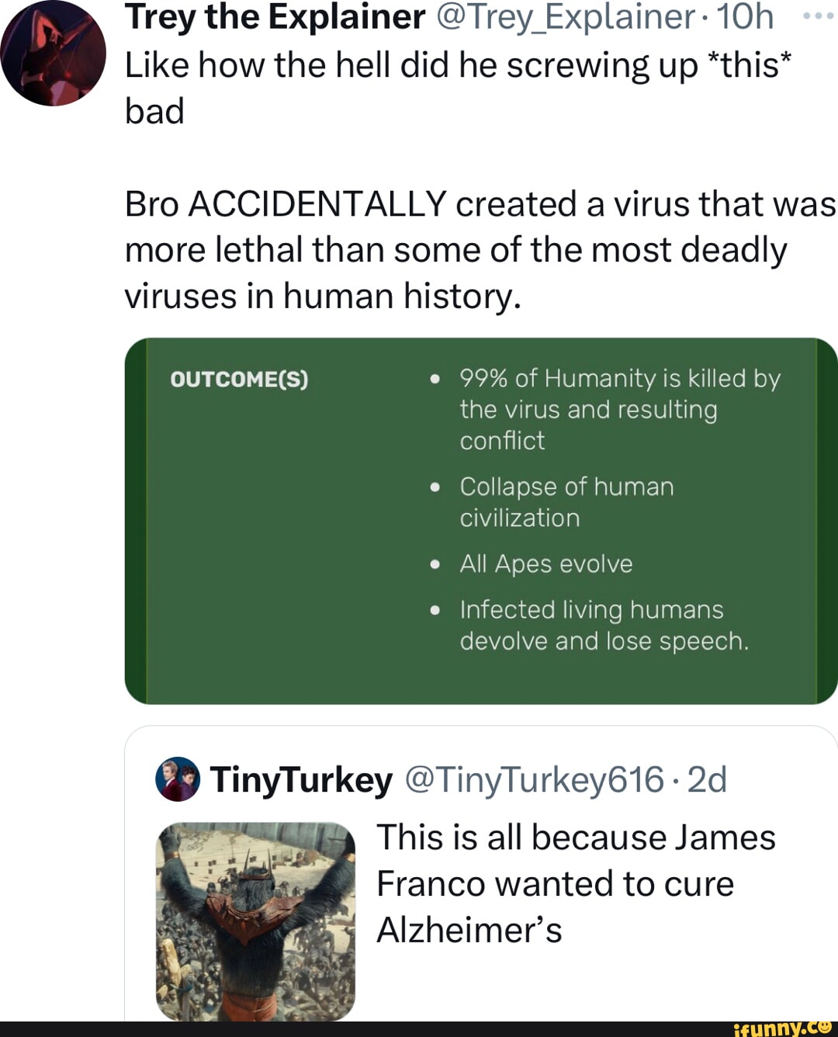Open the @TinyTurkey616 handle link
The height and width of the screenshot is (1037, 838).
click(535, 779)
